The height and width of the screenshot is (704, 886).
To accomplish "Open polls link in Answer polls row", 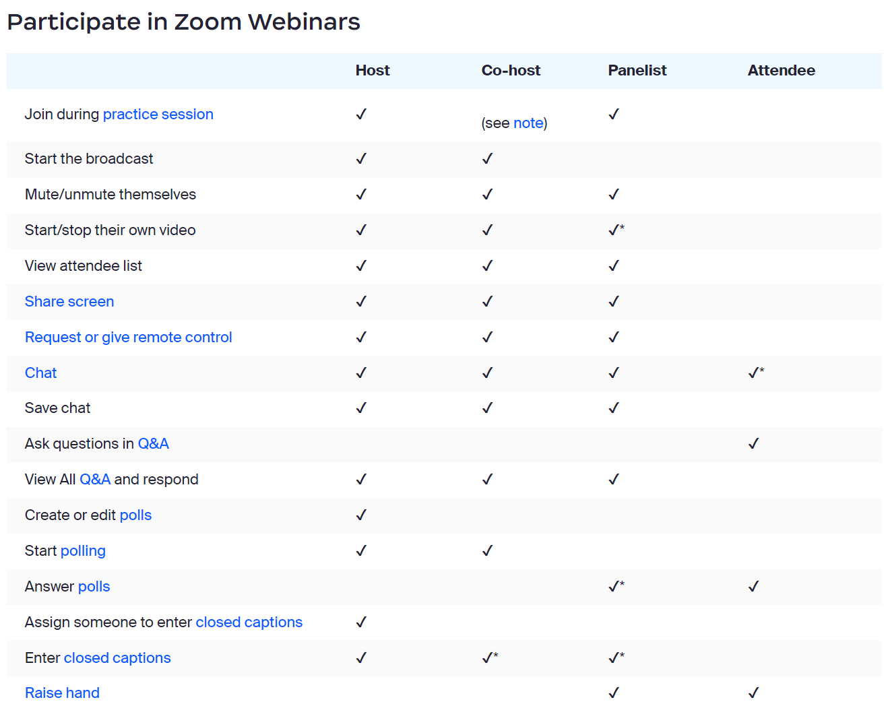I will (94, 586).
